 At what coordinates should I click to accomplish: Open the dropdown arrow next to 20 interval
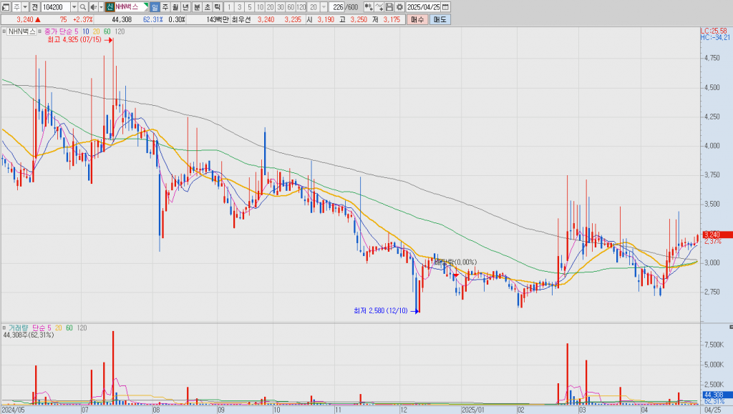(324, 7)
